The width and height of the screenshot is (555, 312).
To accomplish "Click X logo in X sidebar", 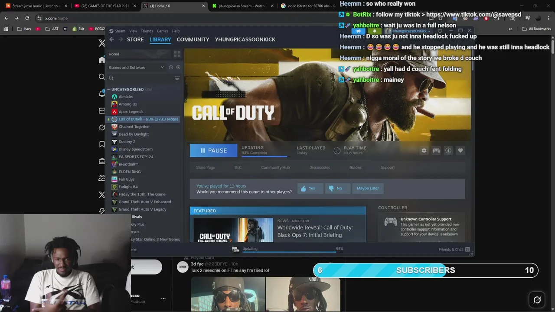I will point(102,43).
